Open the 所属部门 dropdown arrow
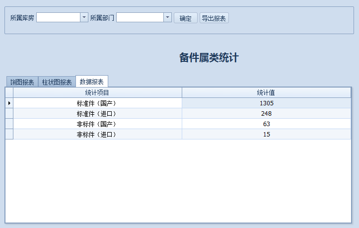 pos(168,17)
